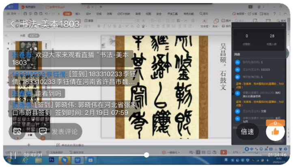Select the 插入 ribbon tab
The height and width of the screenshot is (167, 293).
coord(78,14)
